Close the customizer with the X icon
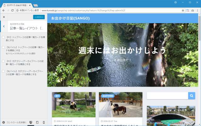This screenshot has height=126, width=201. (4, 17)
